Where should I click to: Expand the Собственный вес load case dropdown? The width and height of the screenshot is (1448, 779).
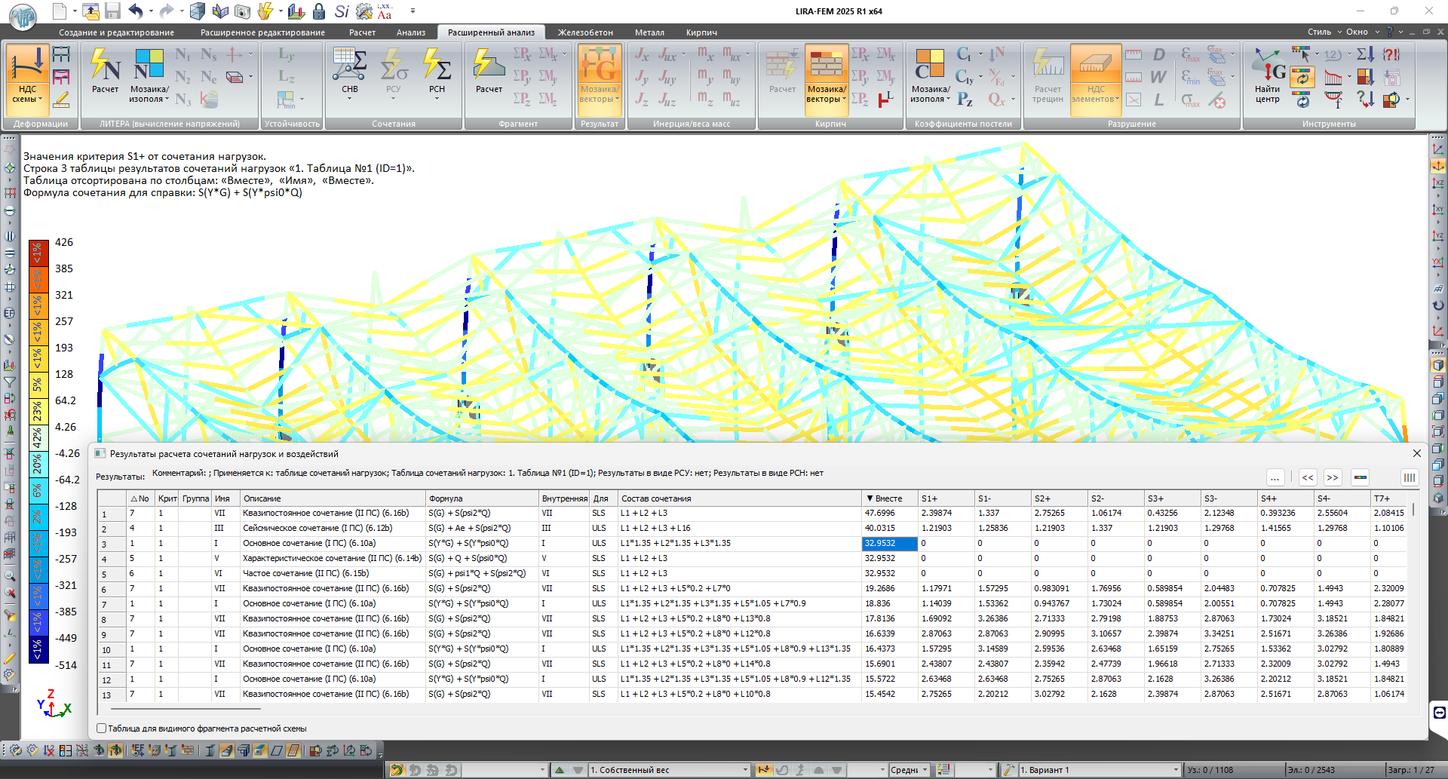click(745, 770)
